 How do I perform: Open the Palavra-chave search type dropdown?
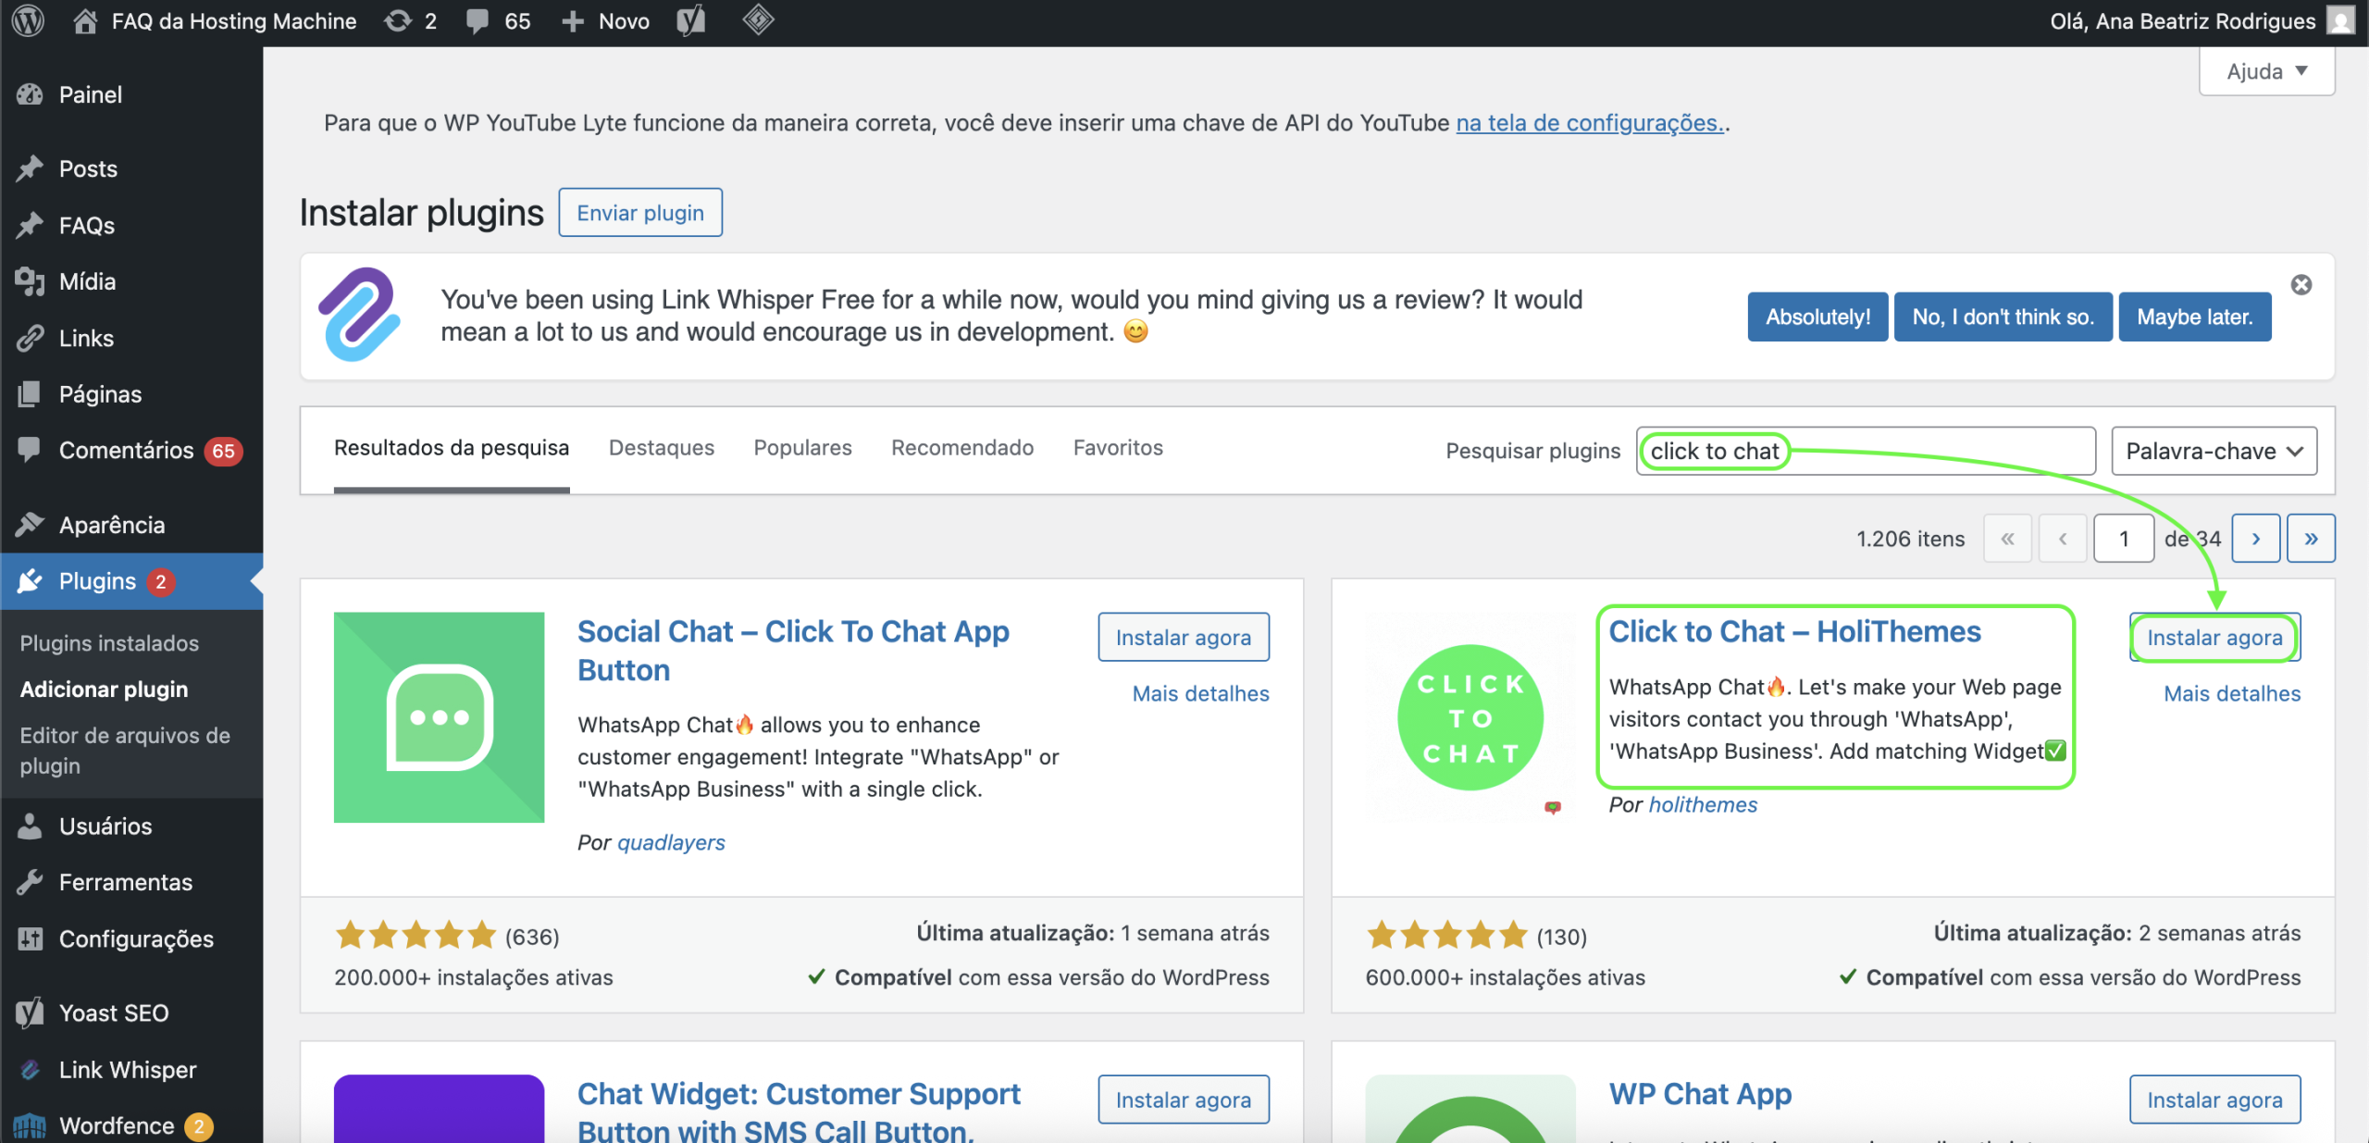coord(2214,451)
